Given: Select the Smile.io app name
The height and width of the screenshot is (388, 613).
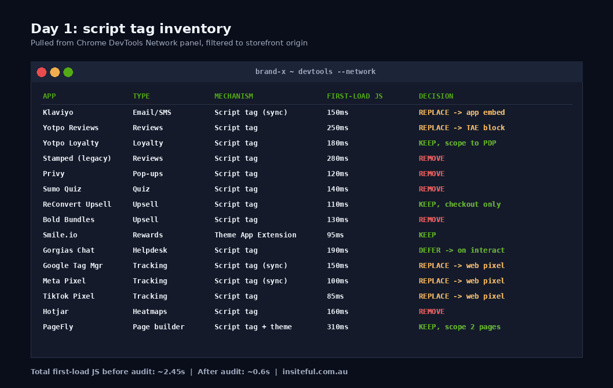Looking at the screenshot, I should [x=60, y=235].
